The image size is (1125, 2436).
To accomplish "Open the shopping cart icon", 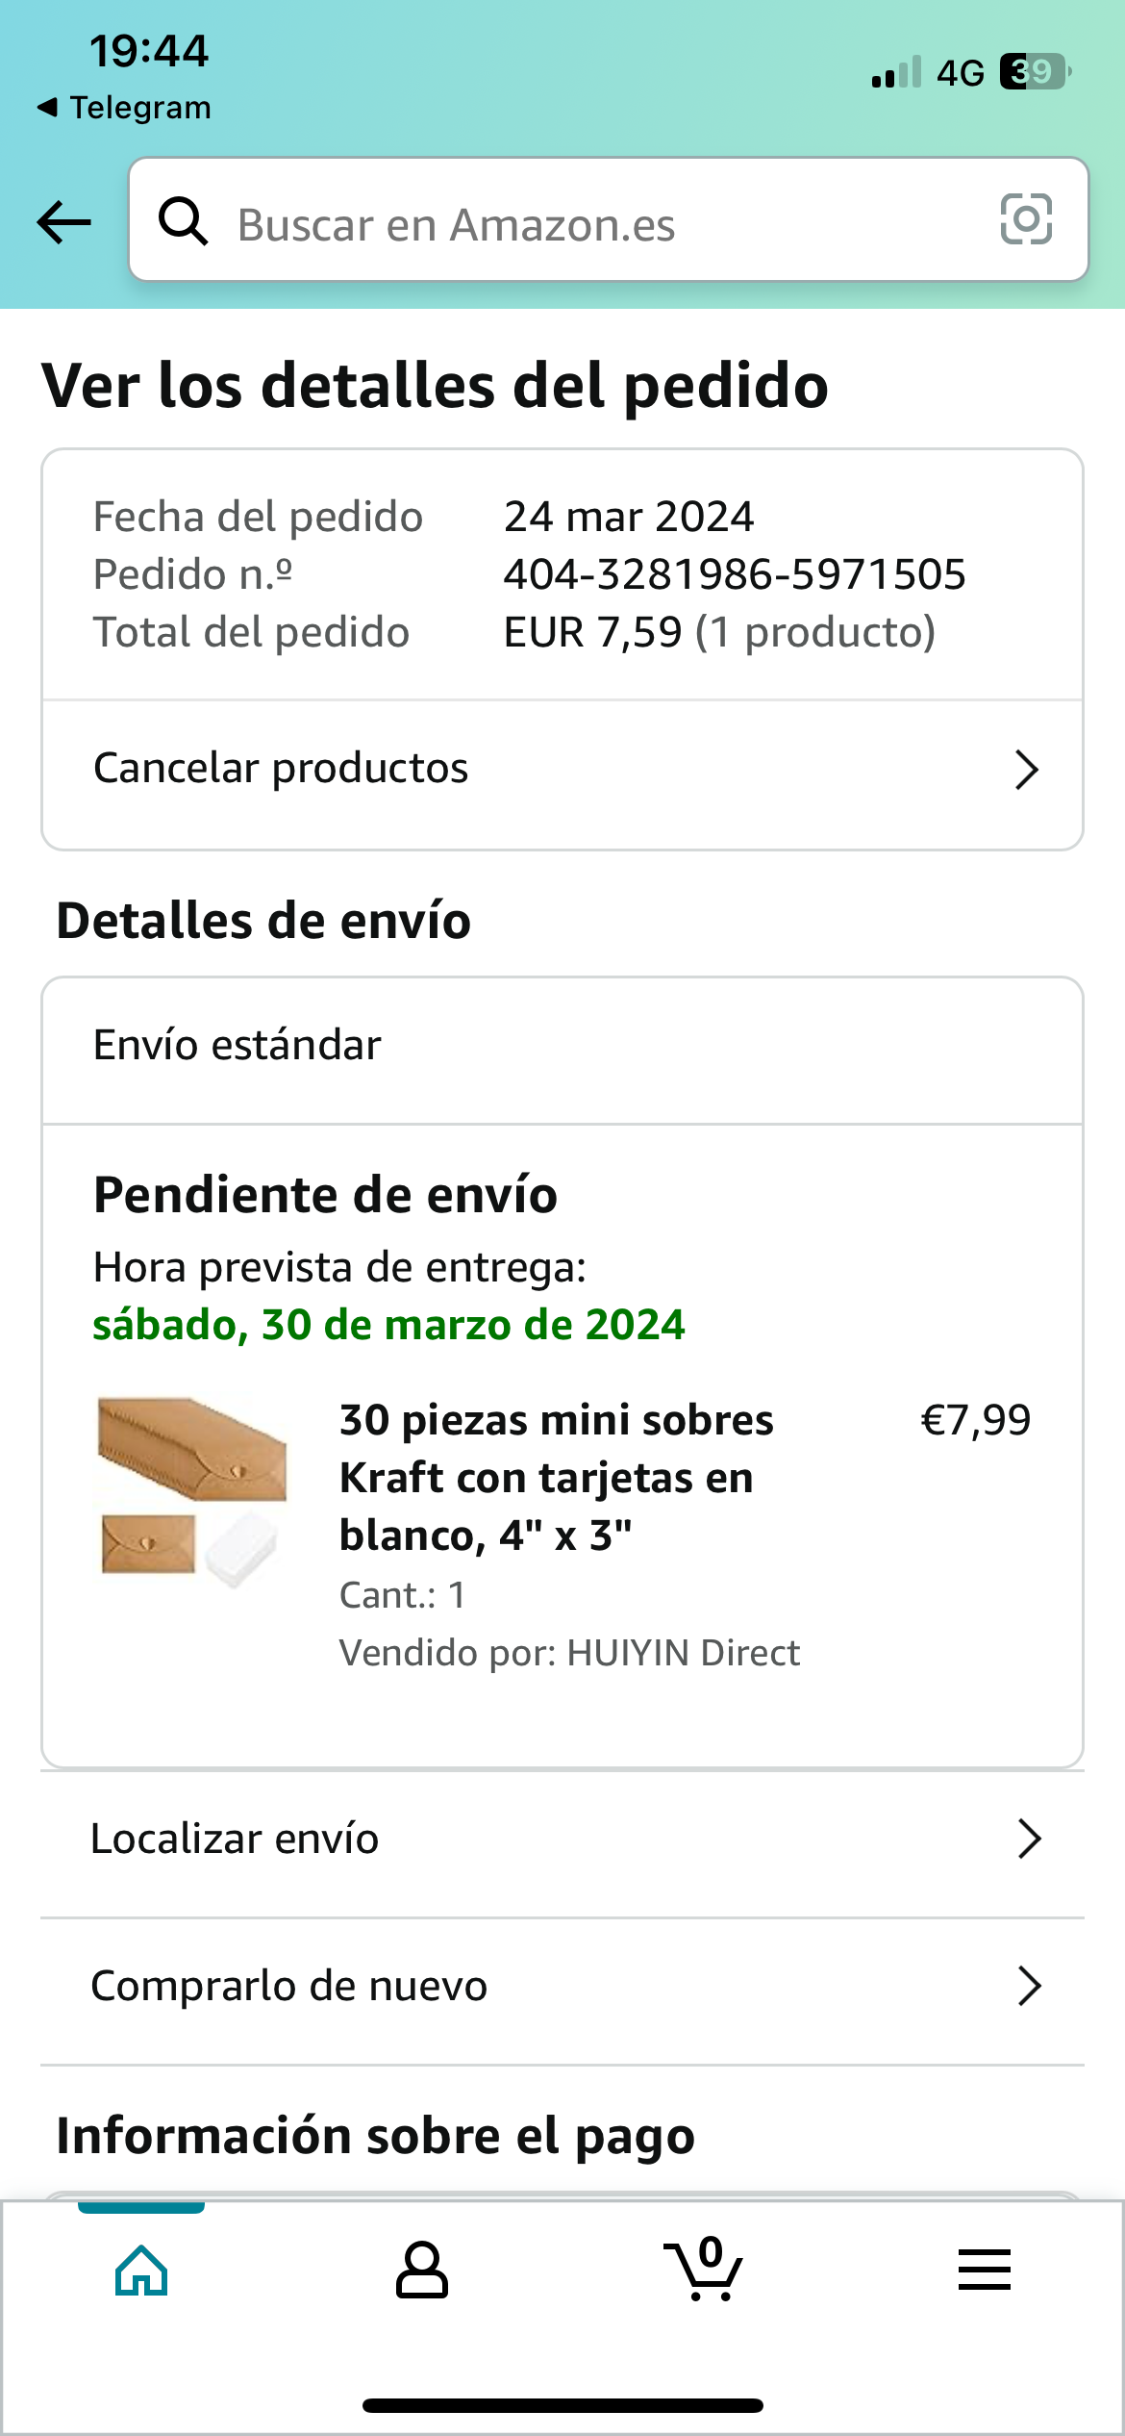I will pyautogui.click(x=704, y=2269).
